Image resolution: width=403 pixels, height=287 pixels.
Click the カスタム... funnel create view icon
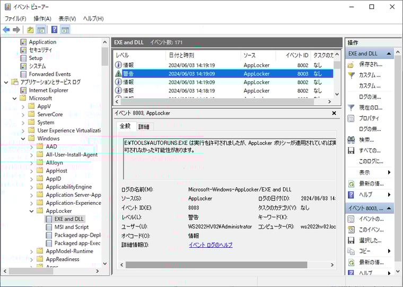351,75
